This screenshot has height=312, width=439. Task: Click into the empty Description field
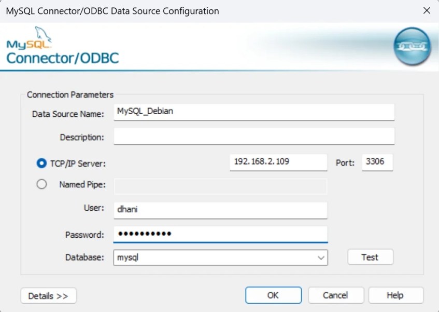click(x=254, y=137)
